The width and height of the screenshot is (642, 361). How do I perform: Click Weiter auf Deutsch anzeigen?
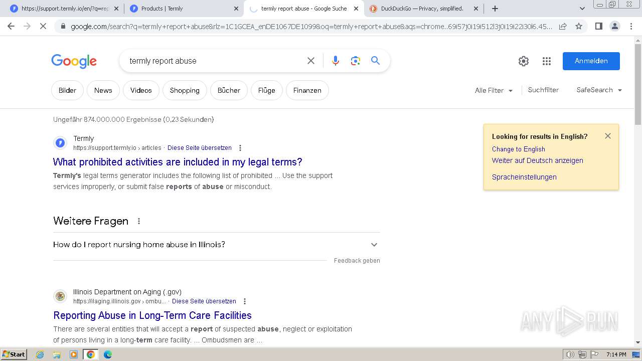pyautogui.click(x=537, y=160)
